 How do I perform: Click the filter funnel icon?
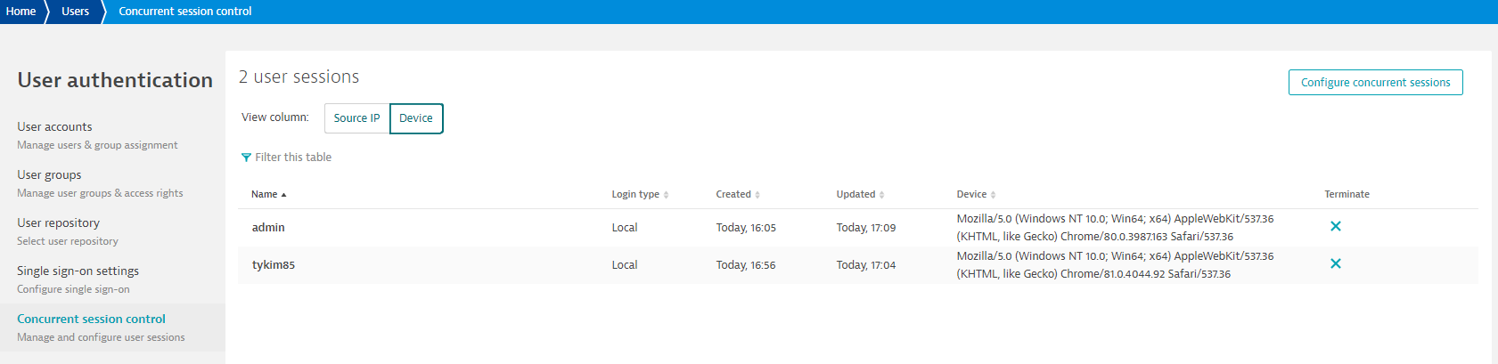pyautogui.click(x=246, y=158)
